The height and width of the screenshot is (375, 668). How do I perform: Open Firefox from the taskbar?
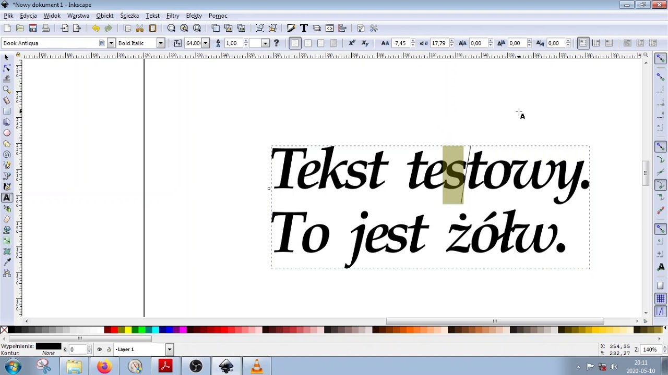[104, 367]
